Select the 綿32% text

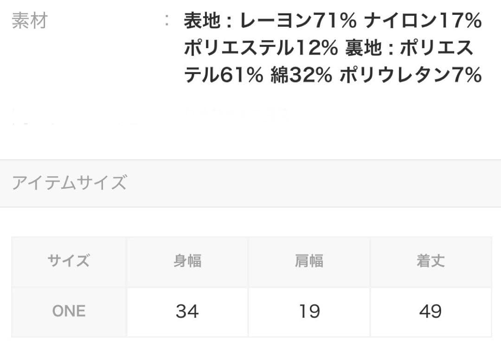302,75
